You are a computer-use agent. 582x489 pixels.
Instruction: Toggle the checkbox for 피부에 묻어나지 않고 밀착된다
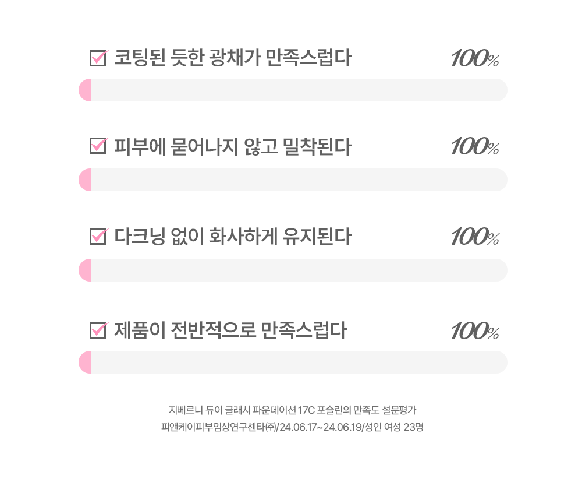(98, 146)
